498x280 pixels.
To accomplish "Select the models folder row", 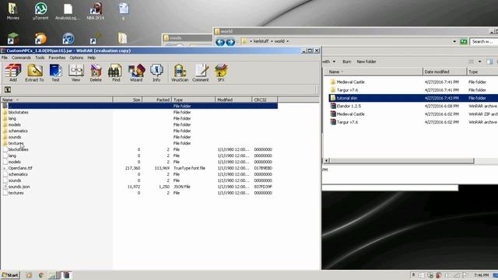I will pos(140,124).
